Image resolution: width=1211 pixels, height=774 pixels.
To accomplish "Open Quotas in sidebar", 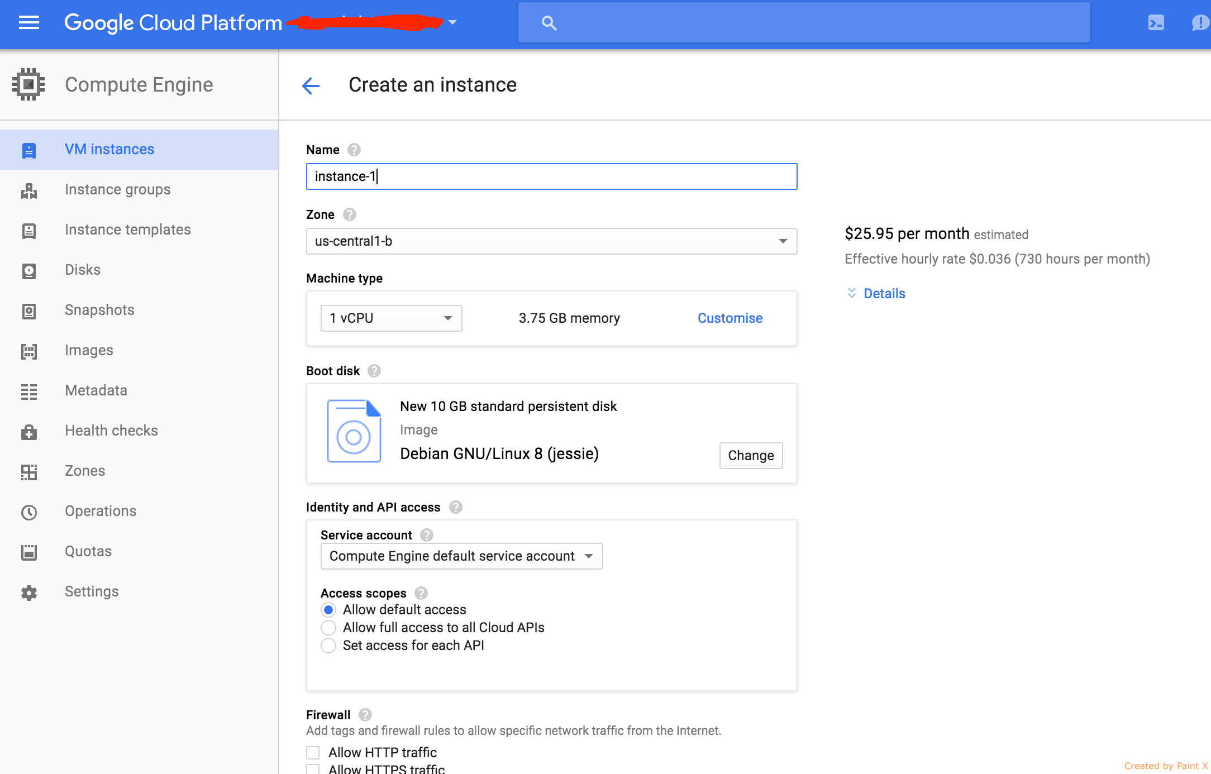I will [139, 552].
